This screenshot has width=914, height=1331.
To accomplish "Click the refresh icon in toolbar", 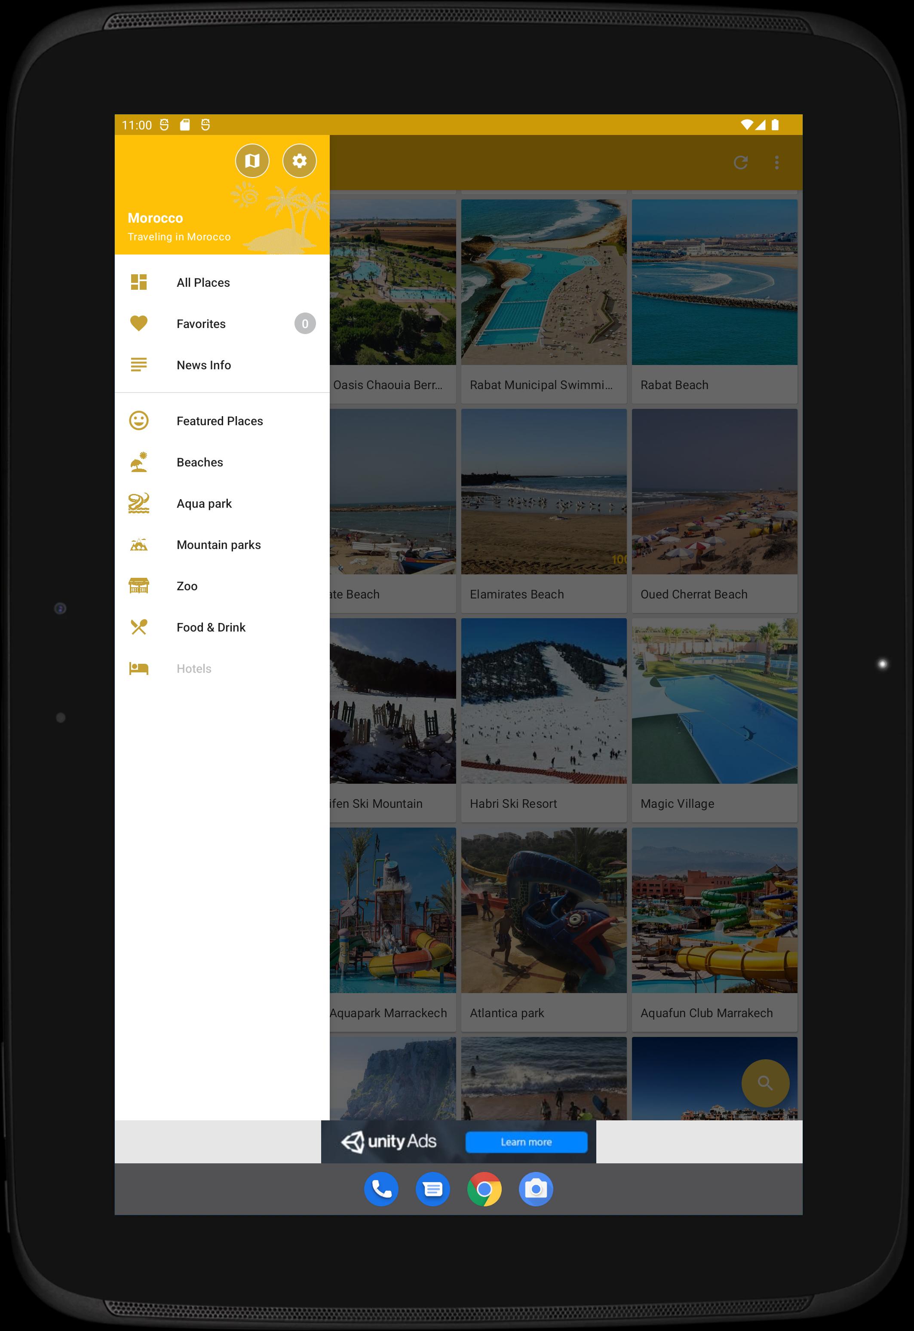I will 740,163.
